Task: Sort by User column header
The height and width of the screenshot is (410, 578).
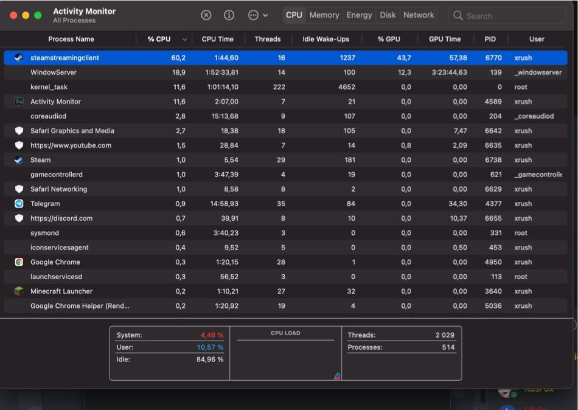Action: (537, 39)
